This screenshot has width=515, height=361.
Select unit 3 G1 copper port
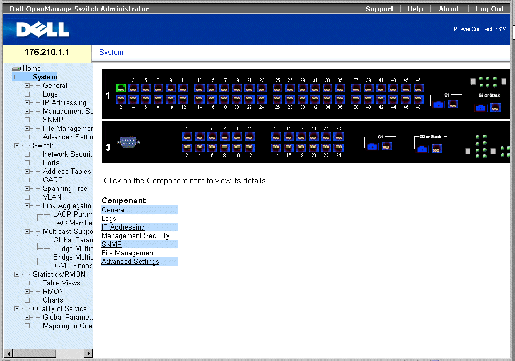[x=387, y=146]
